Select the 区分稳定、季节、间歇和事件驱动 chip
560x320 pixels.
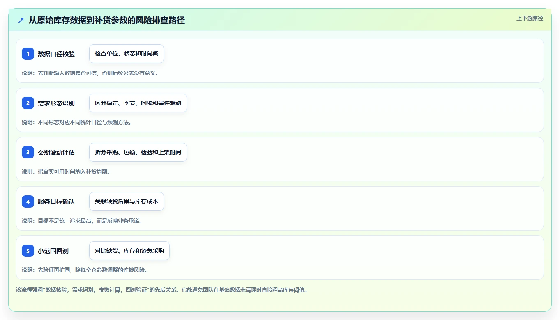tap(138, 103)
